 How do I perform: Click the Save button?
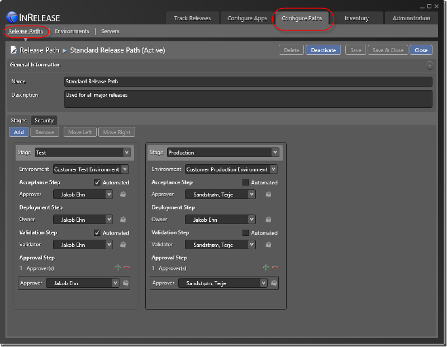point(355,50)
